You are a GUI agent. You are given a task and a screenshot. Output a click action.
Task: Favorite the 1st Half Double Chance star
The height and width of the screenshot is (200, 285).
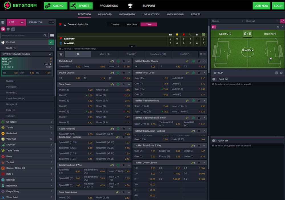pyautogui.click(x=199, y=61)
